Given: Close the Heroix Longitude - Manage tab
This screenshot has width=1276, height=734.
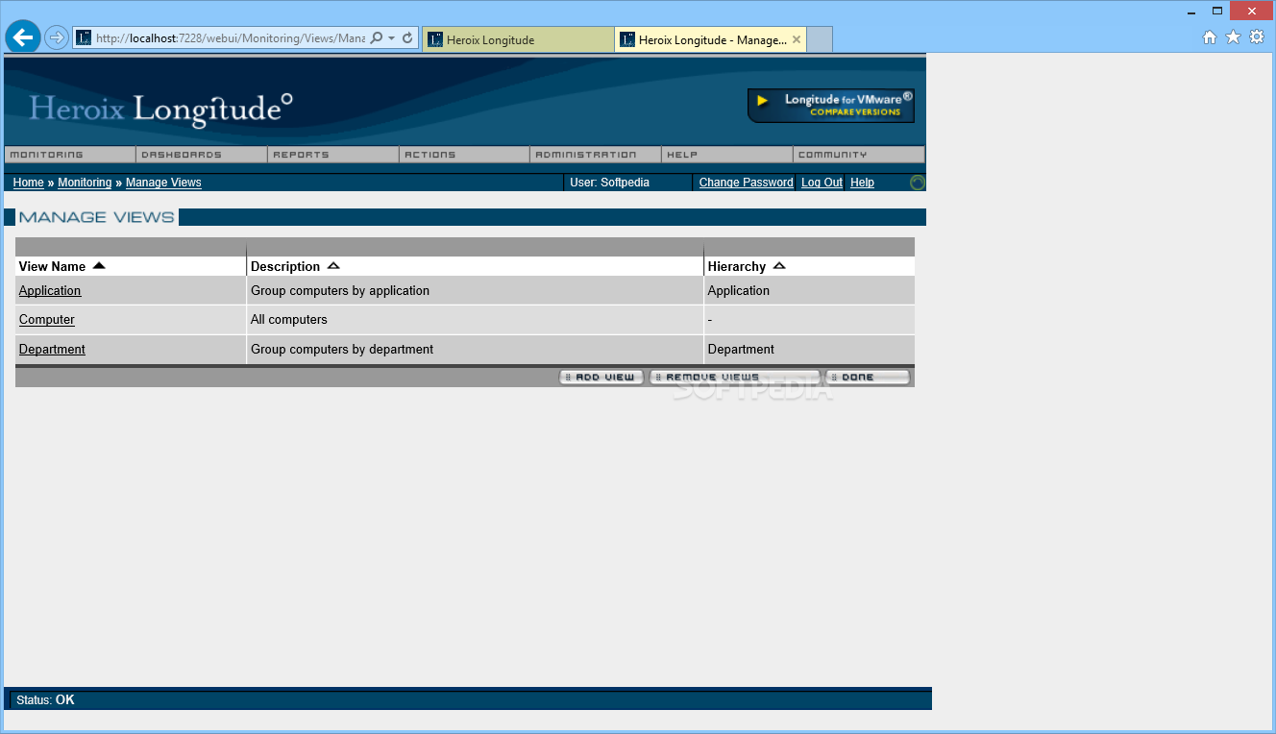Looking at the screenshot, I should pos(797,39).
